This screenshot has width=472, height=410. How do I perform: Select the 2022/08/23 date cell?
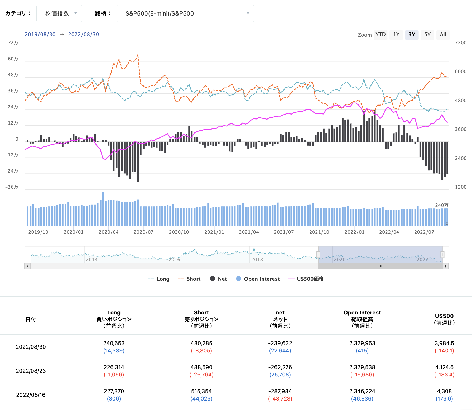coord(31,371)
